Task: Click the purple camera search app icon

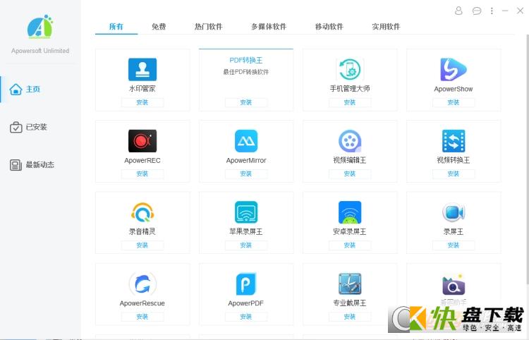Action: point(454,286)
